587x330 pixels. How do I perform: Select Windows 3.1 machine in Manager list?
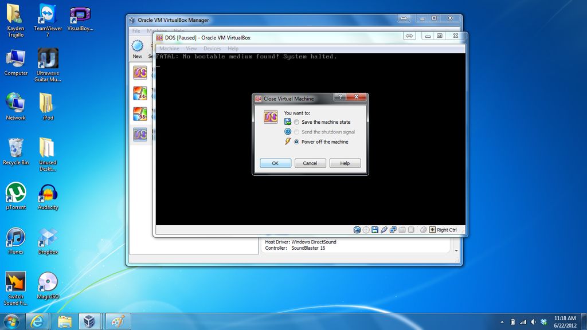click(140, 93)
